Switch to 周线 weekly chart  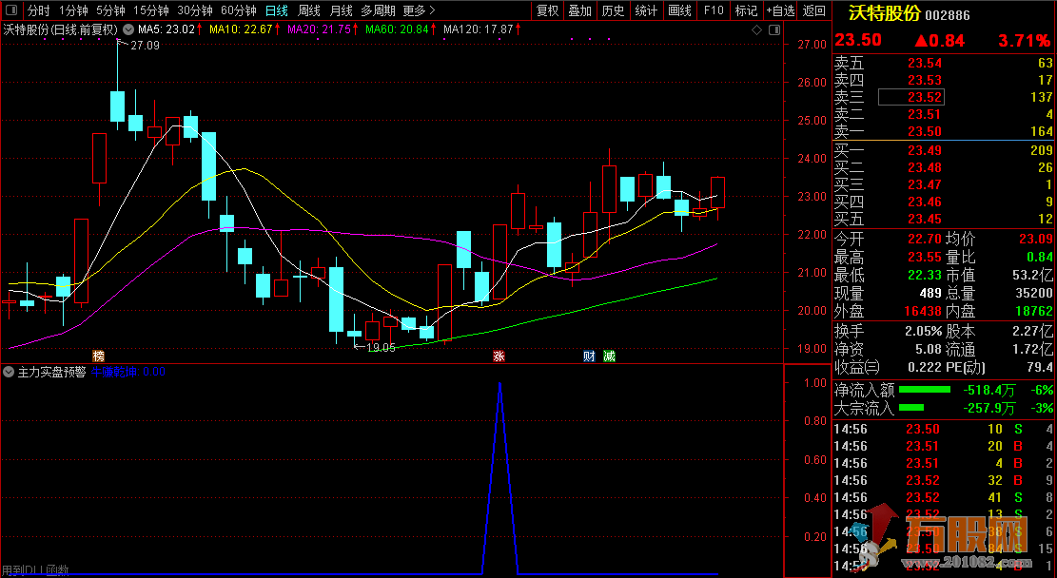(x=309, y=10)
